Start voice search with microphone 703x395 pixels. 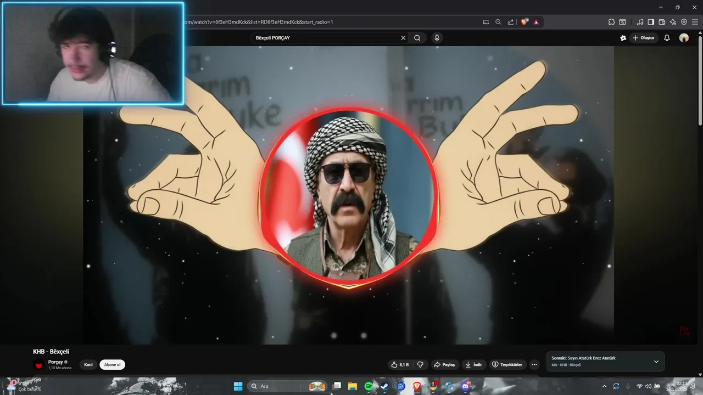437,38
